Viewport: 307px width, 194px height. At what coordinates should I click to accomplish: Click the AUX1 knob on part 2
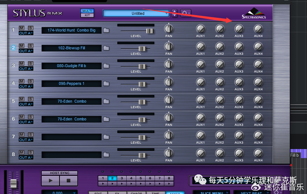click(200, 46)
